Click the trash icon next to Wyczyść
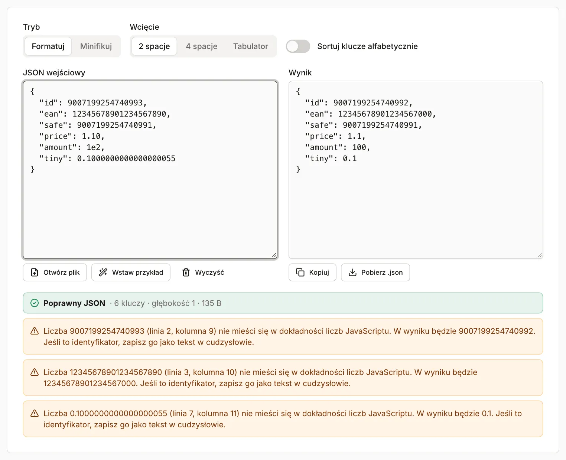 [x=186, y=273]
